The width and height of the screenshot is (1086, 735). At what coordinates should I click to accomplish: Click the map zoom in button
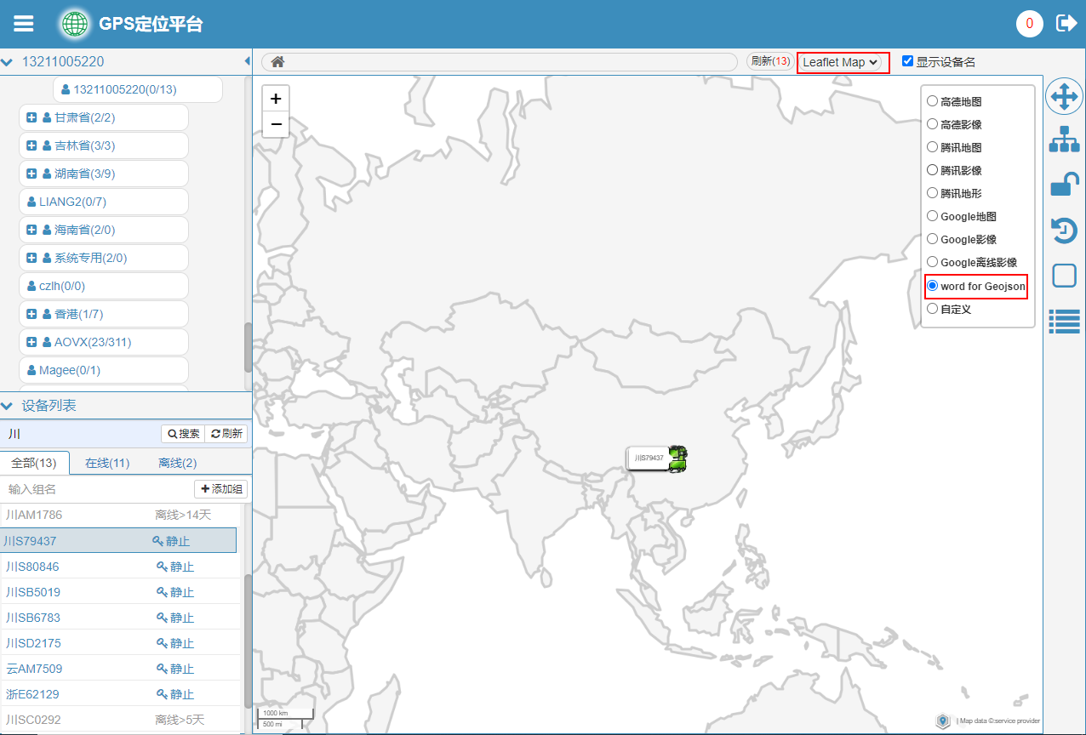276,99
